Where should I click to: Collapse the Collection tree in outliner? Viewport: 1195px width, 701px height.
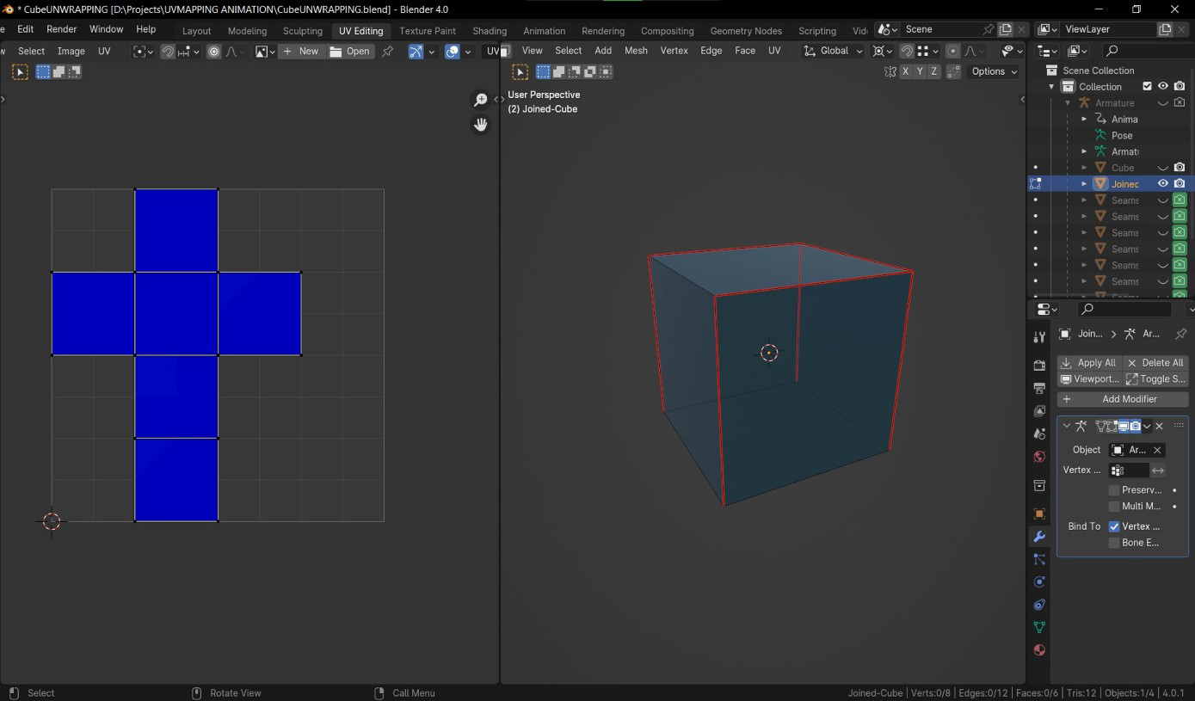pyautogui.click(x=1051, y=87)
